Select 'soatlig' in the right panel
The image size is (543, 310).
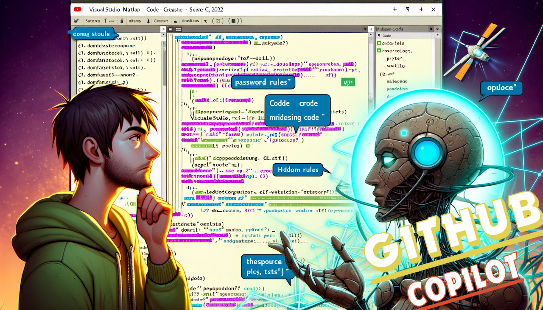tap(396, 66)
